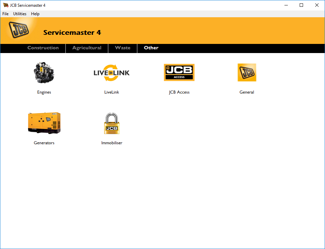Click the JCB Access label text
Viewport: 325px width, 249px height.
179,92
